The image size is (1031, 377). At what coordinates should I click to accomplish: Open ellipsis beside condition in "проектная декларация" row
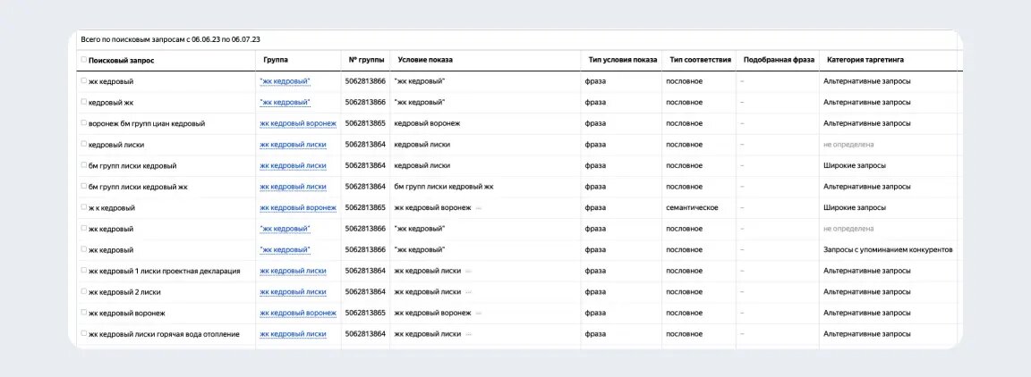tap(468, 272)
